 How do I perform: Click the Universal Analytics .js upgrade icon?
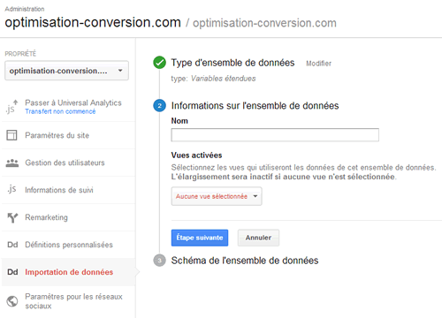pyautogui.click(x=11, y=107)
